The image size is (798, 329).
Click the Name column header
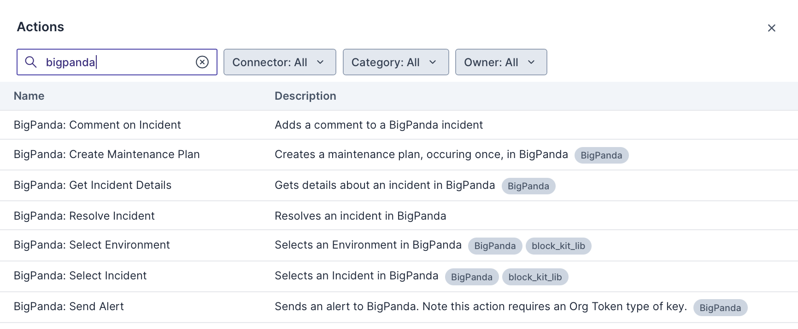click(29, 96)
